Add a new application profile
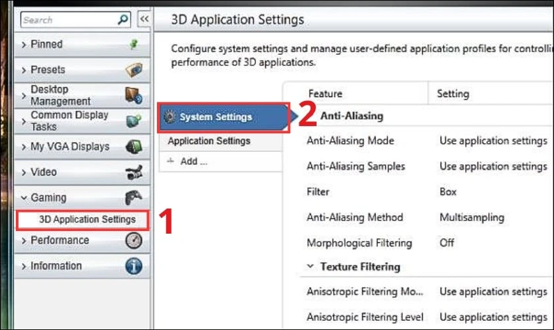This screenshot has width=554, height=330. 189,161
